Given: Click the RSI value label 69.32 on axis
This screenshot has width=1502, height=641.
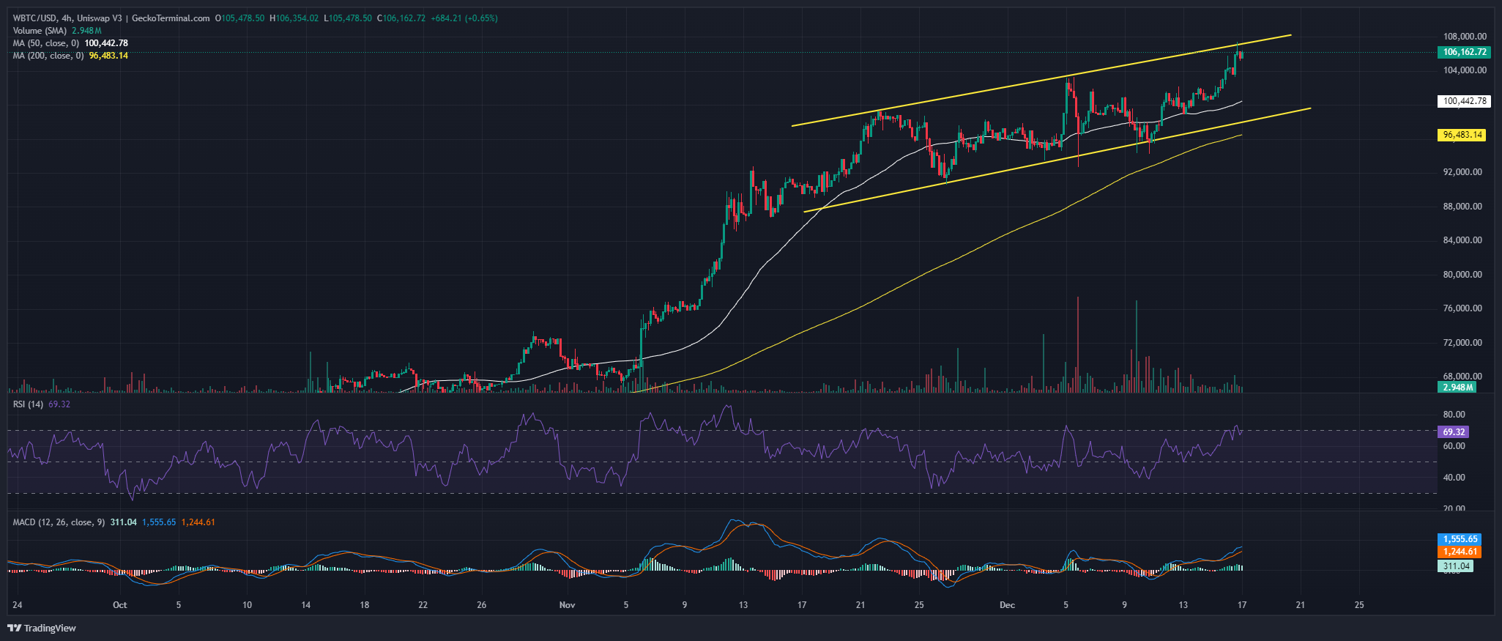Looking at the screenshot, I should 1454,432.
